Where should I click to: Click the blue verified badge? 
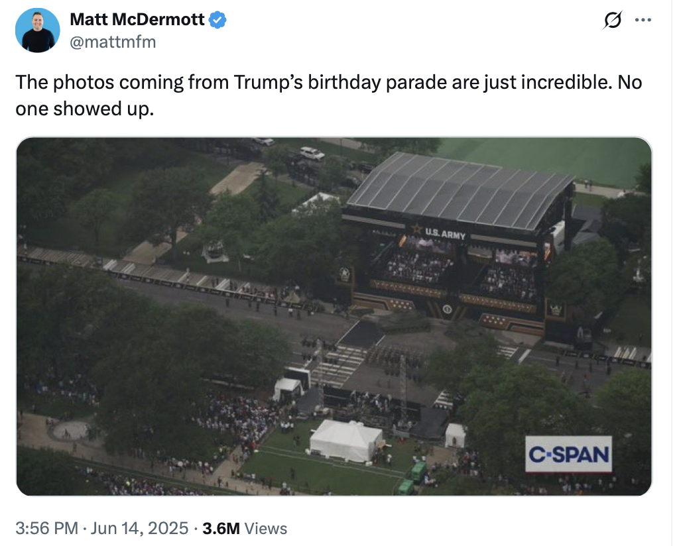point(218,20)
